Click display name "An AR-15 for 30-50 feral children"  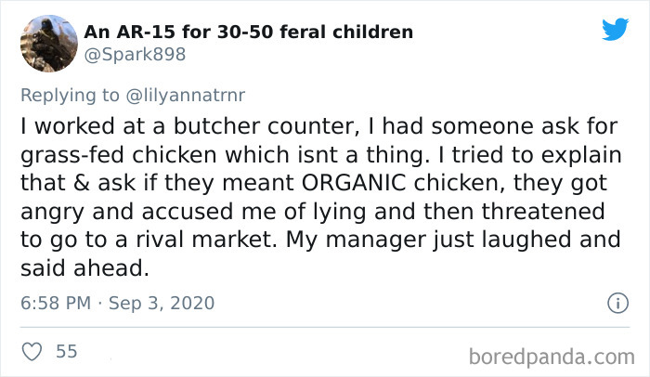[248, 32]
